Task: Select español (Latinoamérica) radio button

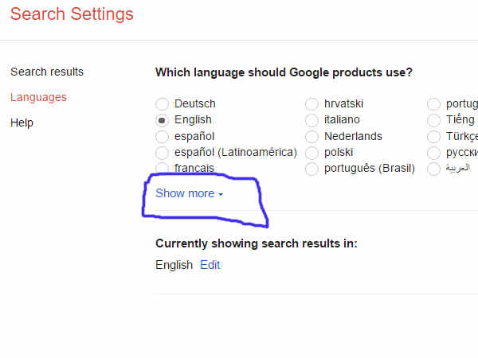Action: pyautogui.click(x=162, y=153)
